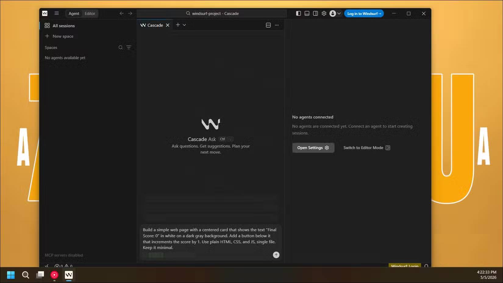This screenshot has height=283, width=503.
Task: Switch to Editor mode toggle in the title bar
Action: pyautogui.click(x=90, y=13)
